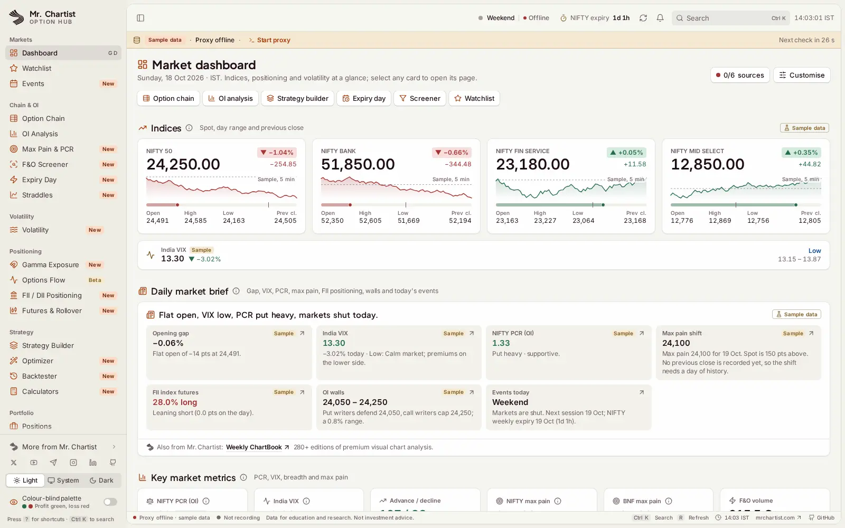
Task: Open X (Twitter) social icon
Action: click(14, 463)
